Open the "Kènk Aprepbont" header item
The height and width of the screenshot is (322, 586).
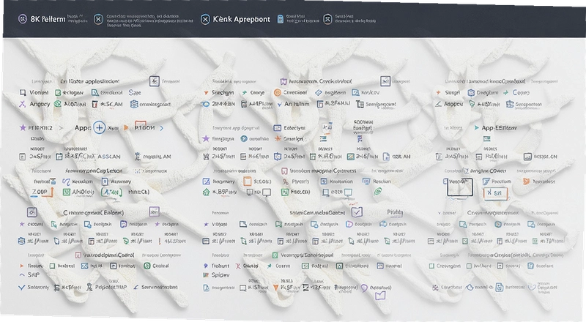(x=241, y=19)
